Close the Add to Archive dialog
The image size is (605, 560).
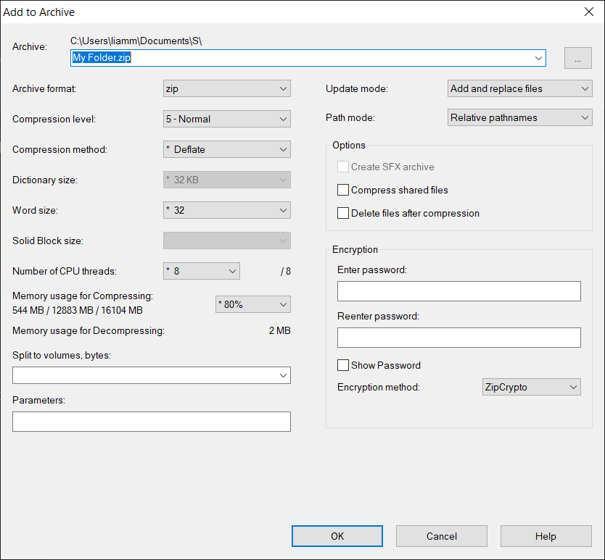click(588, 12)
